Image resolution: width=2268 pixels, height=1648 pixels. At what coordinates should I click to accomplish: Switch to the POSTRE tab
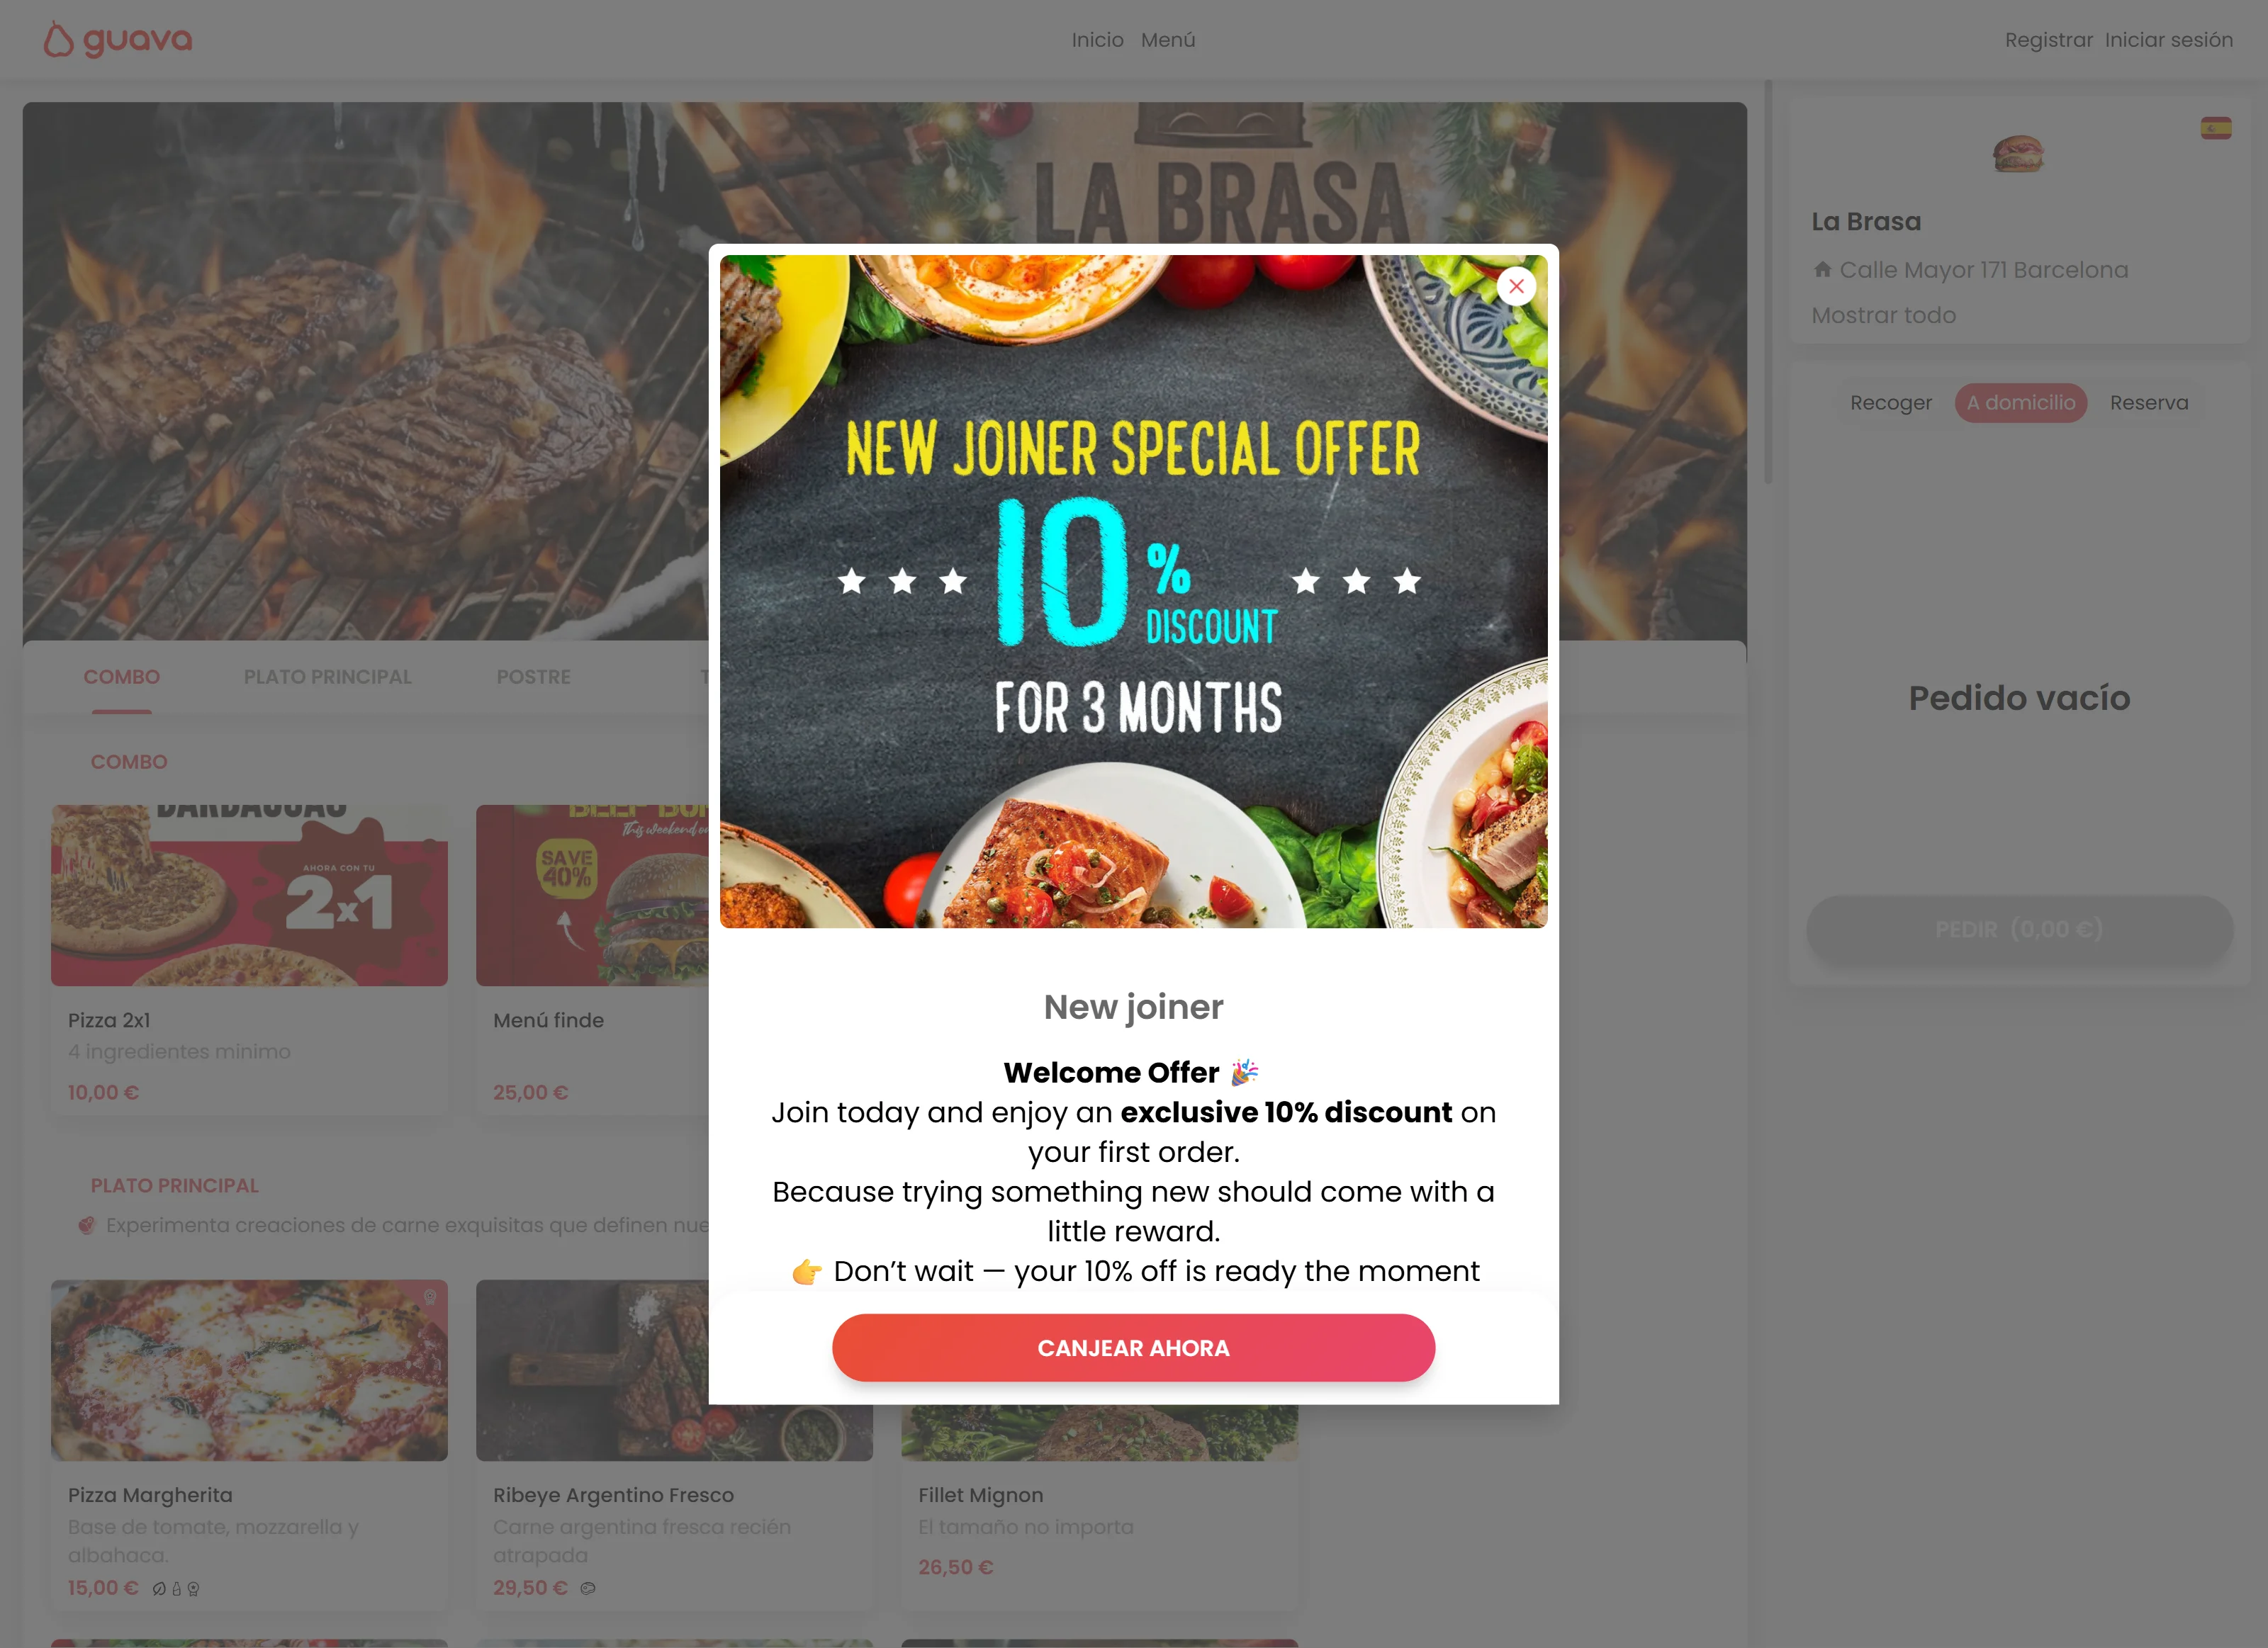pyautogui.click(x=534, y=677)
